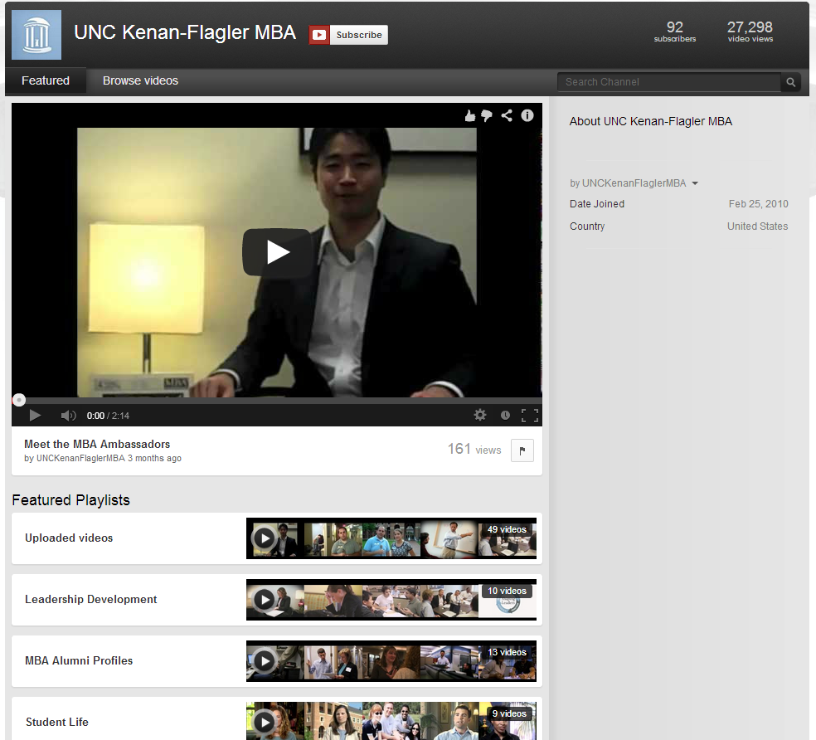Expand the UNCKenanFlaglerMBA dropdown arrow
The height and width of the screenshot is (740, 816).
(695, 183)
